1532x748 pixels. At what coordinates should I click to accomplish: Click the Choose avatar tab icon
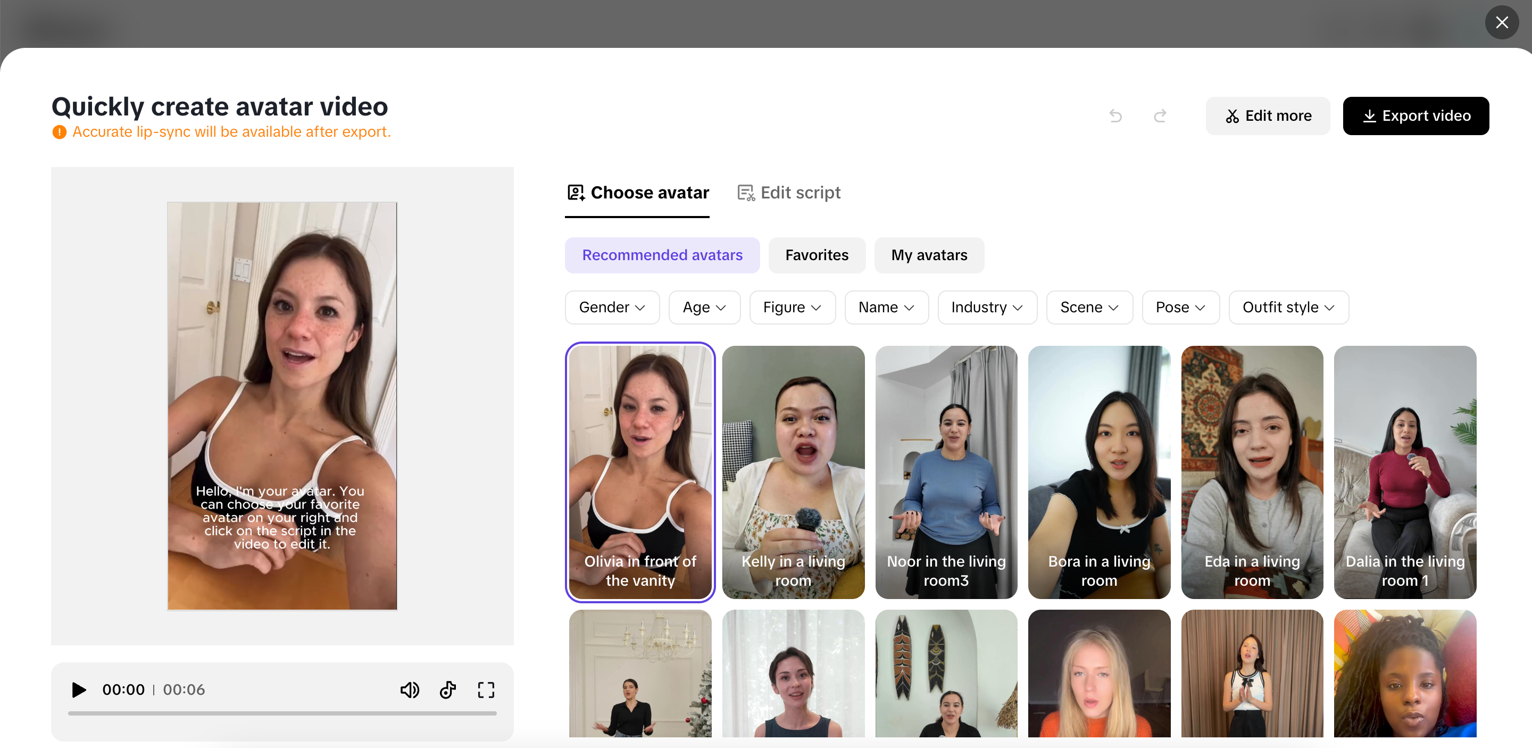click(x=576, y=193)
